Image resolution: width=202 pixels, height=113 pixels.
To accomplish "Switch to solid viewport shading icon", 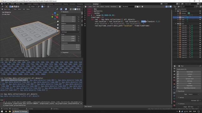I will click(x=75, y=9).
